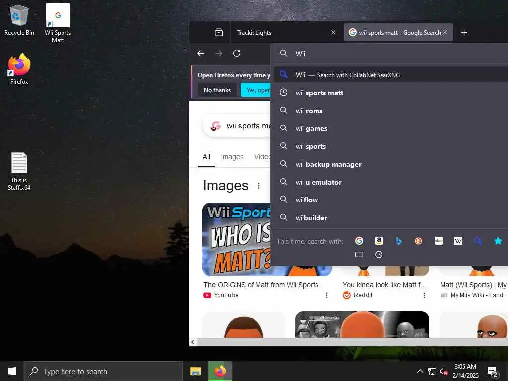Click the Type here to search box
The height and width of the screenshot is (381, 508).
pos(103,371)
